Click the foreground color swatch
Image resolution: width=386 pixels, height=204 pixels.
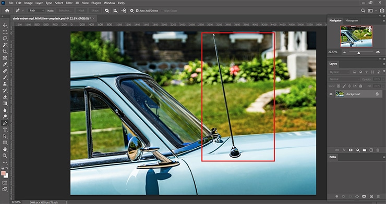pyautogui.click(x=3, y=173)
